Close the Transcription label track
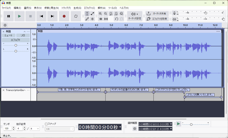The width and height of the screenshot is (228, 138). click(x=3, y=90)
